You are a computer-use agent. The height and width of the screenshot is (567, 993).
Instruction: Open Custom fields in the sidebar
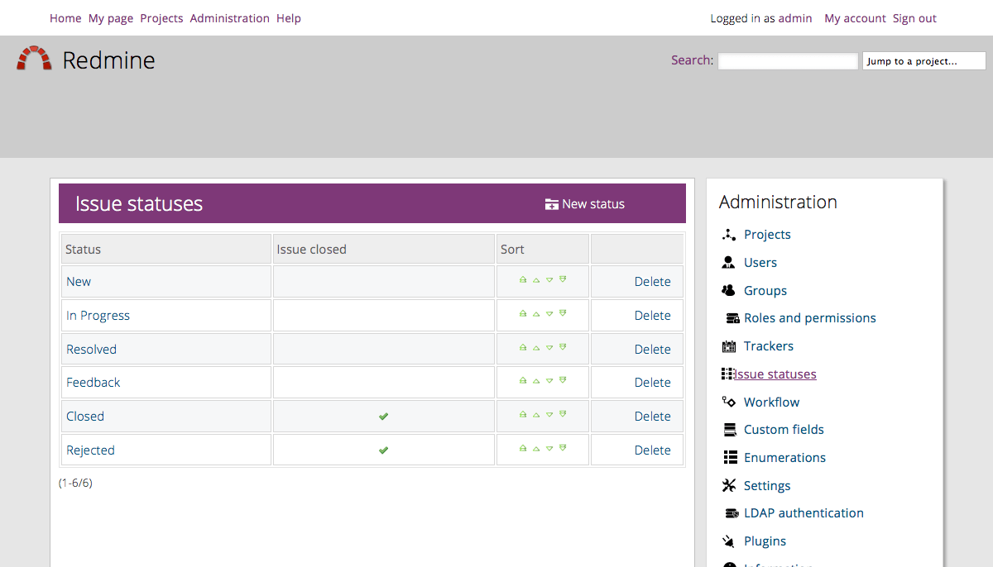point(784,430)
